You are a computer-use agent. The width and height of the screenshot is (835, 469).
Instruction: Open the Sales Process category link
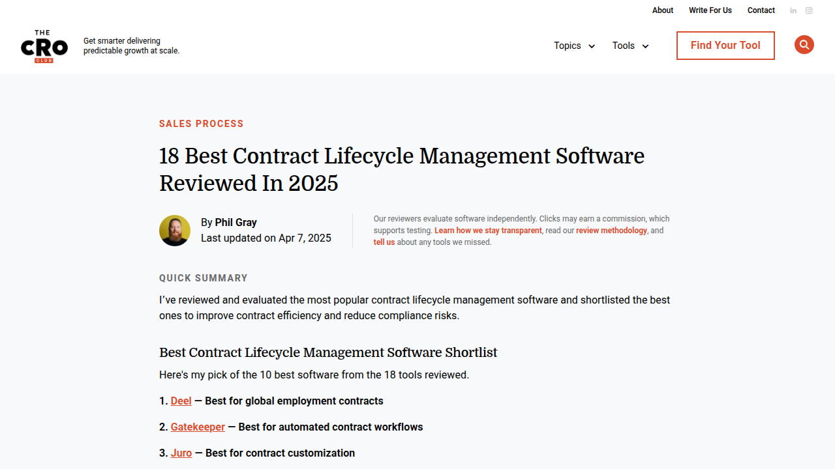(x=202, y=124)
